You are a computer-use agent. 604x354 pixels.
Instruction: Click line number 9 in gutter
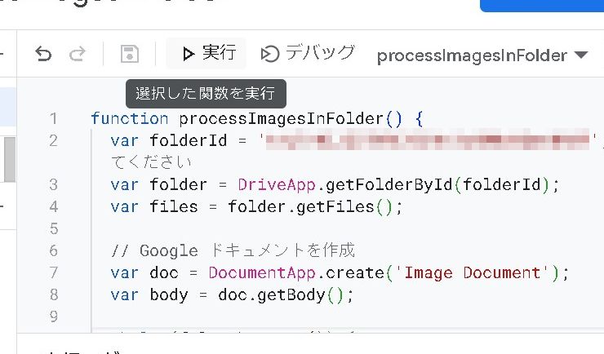pyautogui.click(x=53, y=316)
